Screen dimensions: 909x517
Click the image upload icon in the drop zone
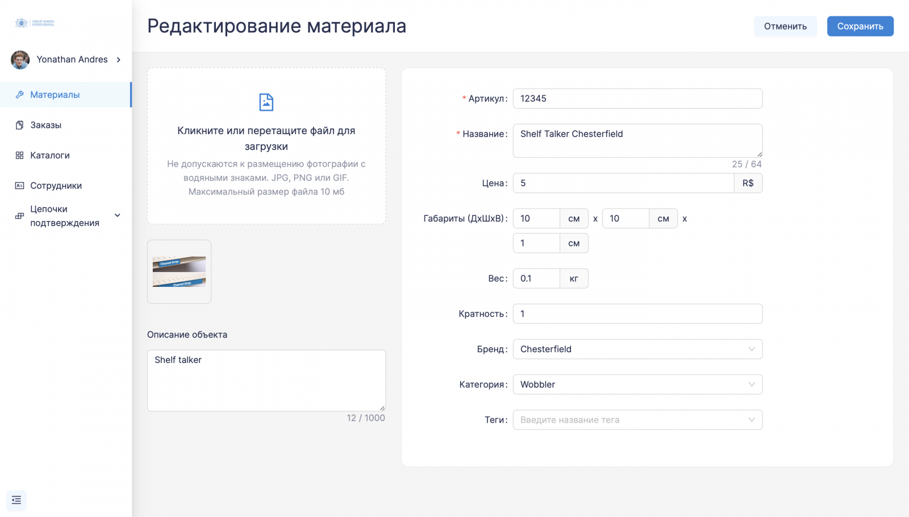(266, 102)
